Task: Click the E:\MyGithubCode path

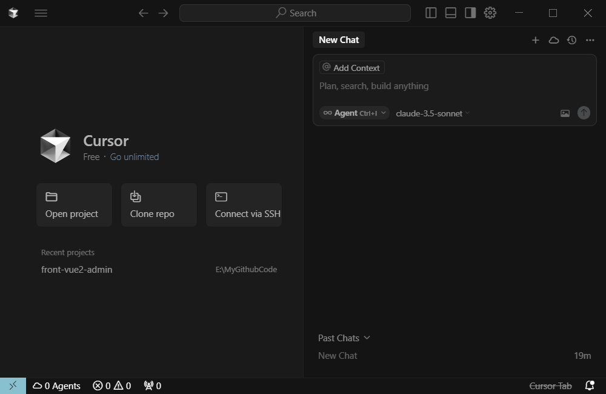Action: (x=246, y=270)
